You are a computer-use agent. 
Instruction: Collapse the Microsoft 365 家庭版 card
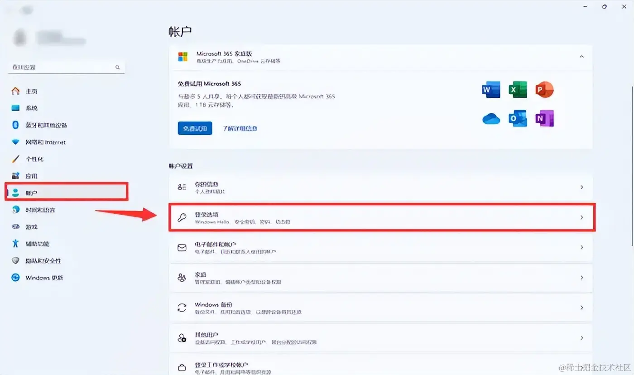(x=582, y=57)
